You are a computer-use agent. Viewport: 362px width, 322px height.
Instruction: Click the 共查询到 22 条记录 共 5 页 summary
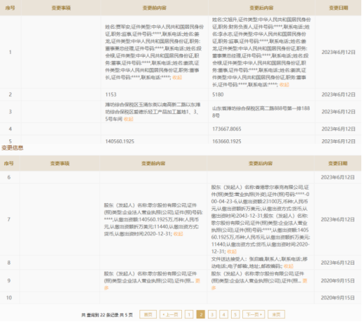[107, 315]
